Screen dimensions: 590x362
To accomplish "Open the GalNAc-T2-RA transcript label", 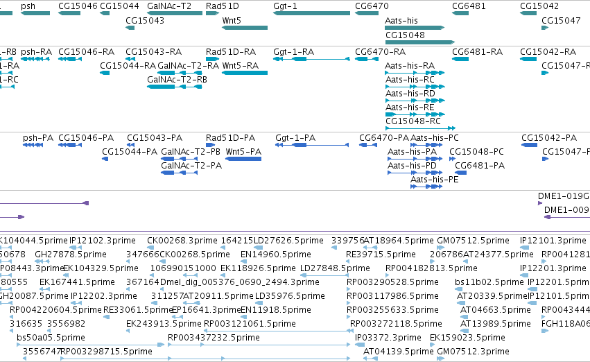I will 188,65.
